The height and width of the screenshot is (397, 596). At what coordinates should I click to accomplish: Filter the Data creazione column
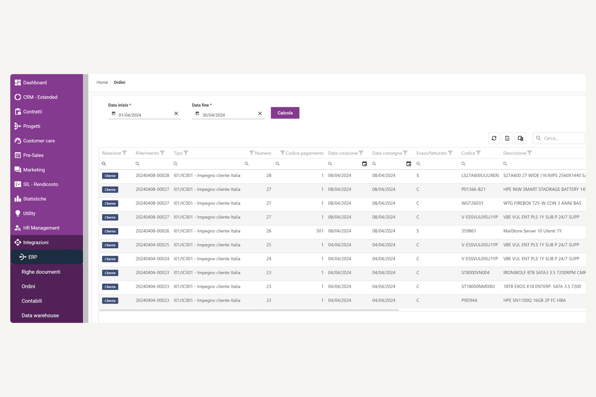coord(361,153)
